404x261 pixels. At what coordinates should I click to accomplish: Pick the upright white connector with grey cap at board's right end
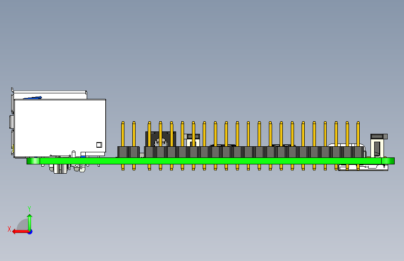pos(379,146)
